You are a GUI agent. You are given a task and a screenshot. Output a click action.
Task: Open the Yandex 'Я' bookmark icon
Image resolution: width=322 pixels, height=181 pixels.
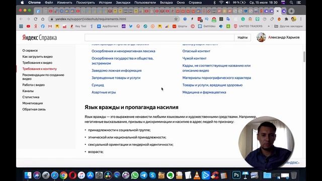coord(36,26)
